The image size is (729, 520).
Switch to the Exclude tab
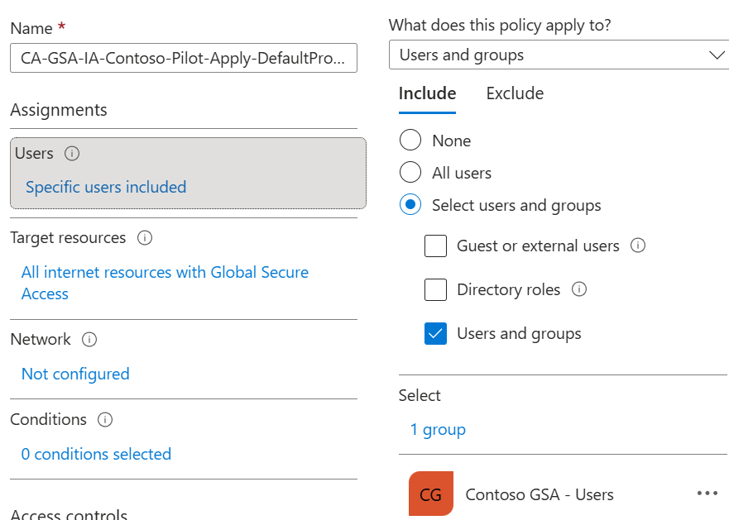click(515, 94)
